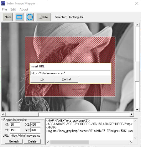The height and width of the screenshot is (147, 141).
Task: Click image horizontal scrollbar left arrow
Action: (x=3, y=114)
